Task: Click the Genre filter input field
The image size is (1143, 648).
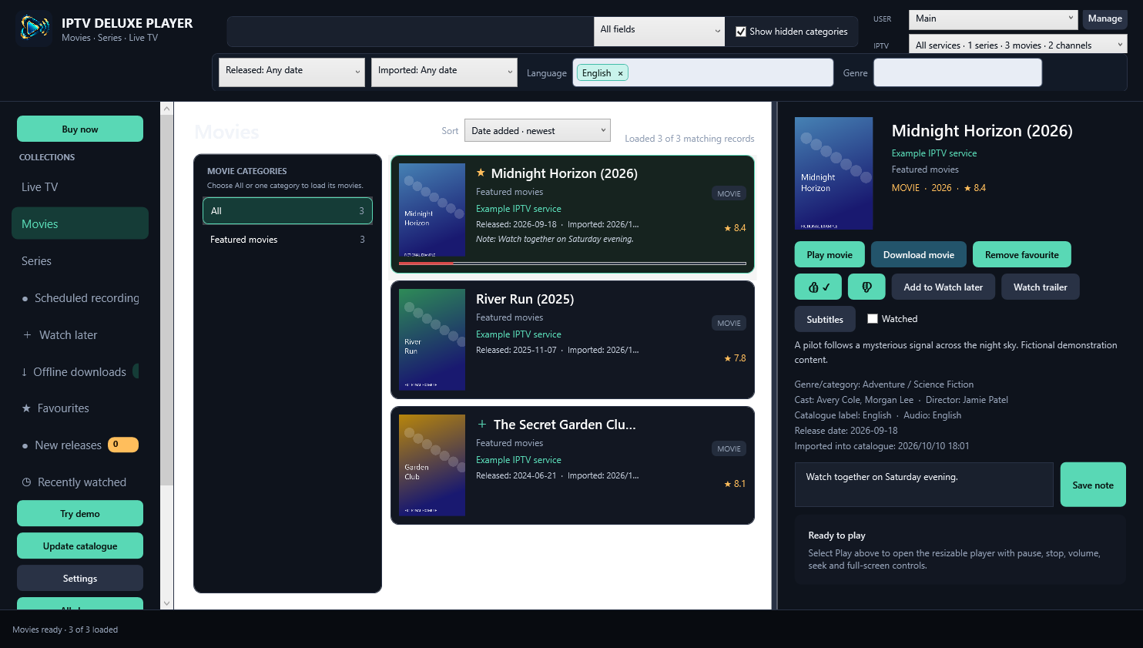Action: 957,72
